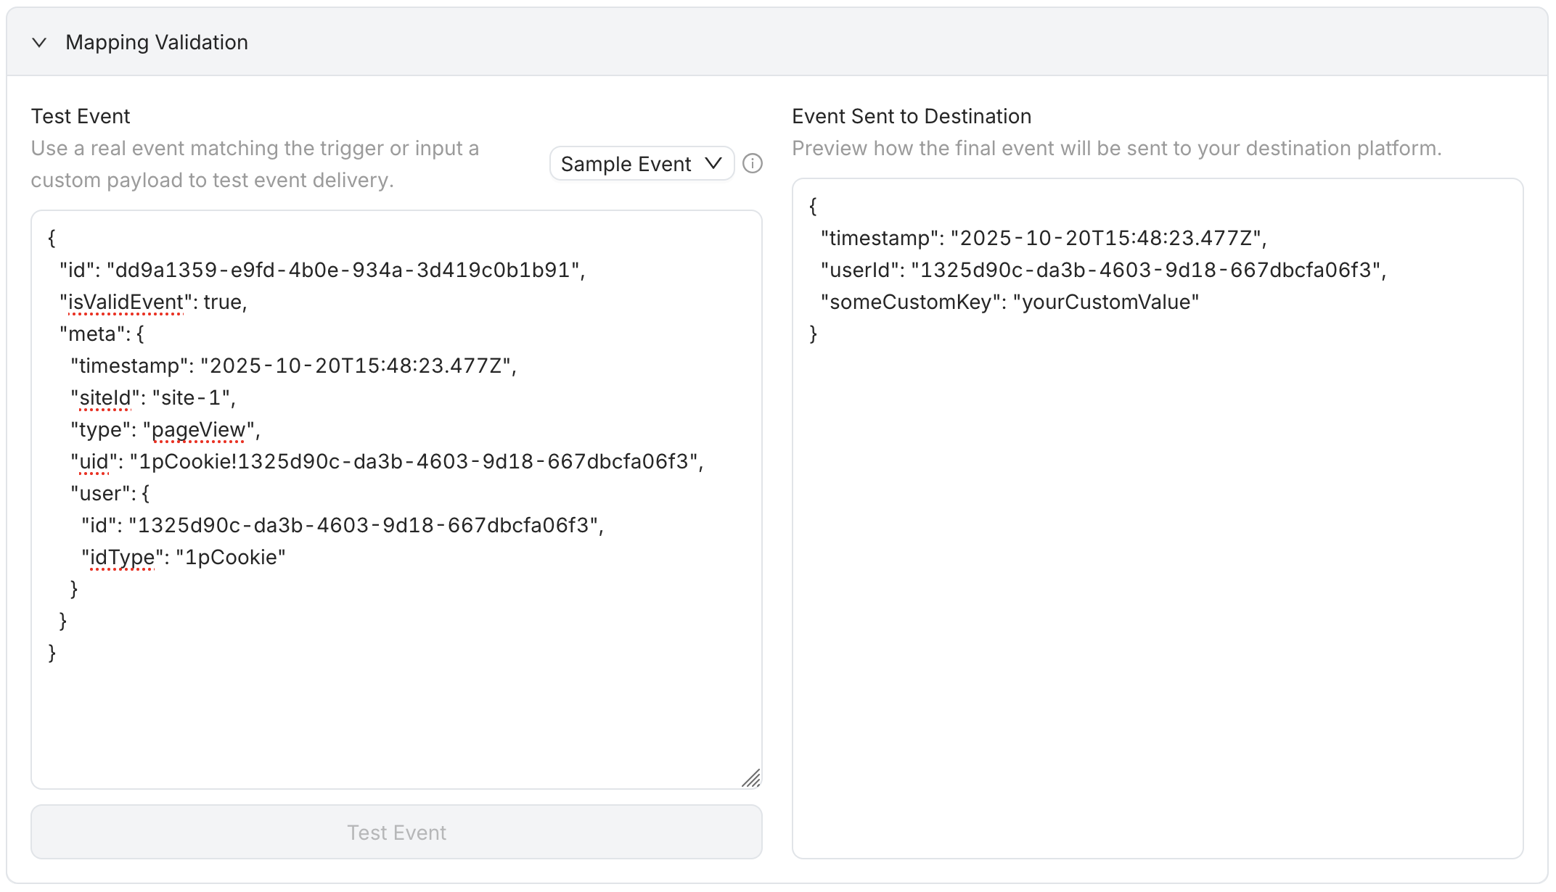1556x892 pixels.
Task: Click the Test Event section label
Action: click(x=81, y=117)
